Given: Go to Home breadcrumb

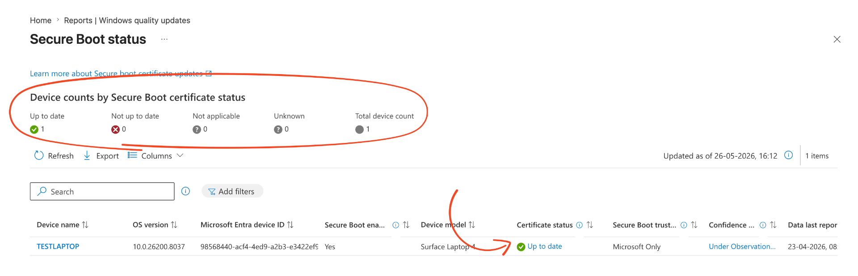Looking at the screenshot, I should coord(41,20).
